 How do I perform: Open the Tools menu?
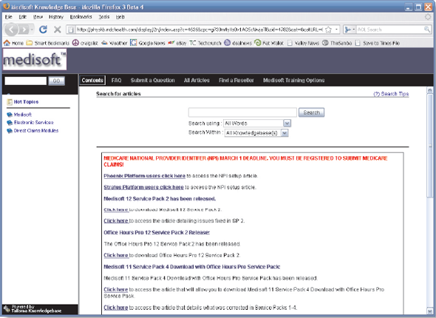[x=104, y=17]
